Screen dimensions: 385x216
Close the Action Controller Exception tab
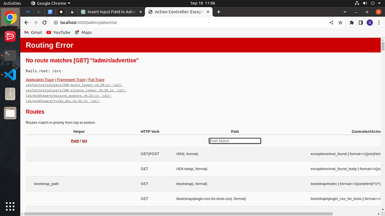(208, 12)
